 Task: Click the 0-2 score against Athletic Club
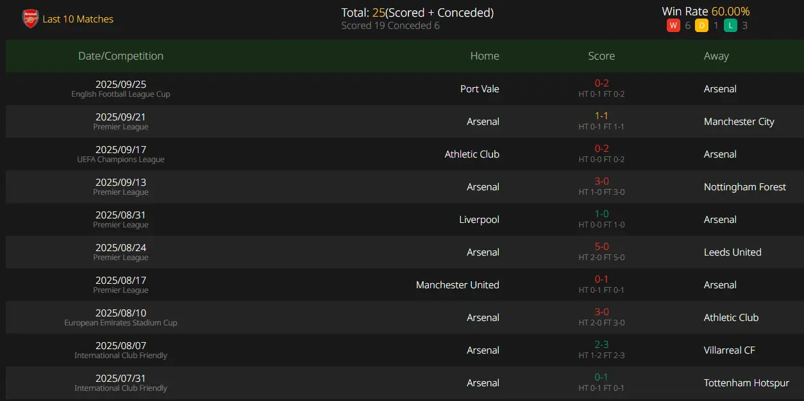click(x=601, y=149)
